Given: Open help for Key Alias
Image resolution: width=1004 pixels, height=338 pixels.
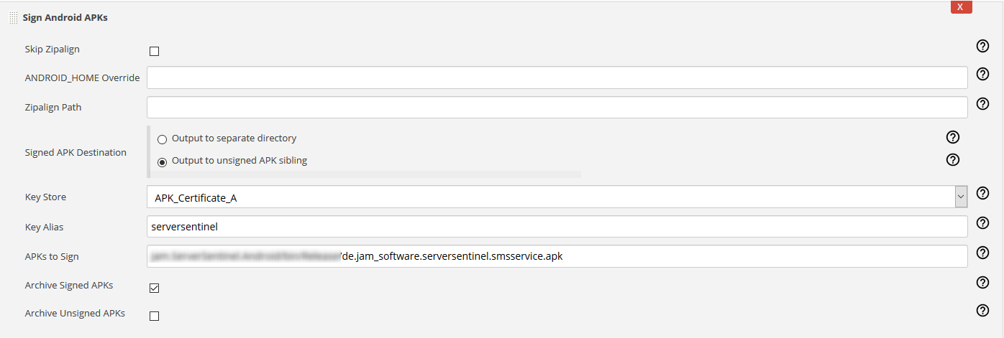Looking at the screenshot, I should (x=982, y=223).
